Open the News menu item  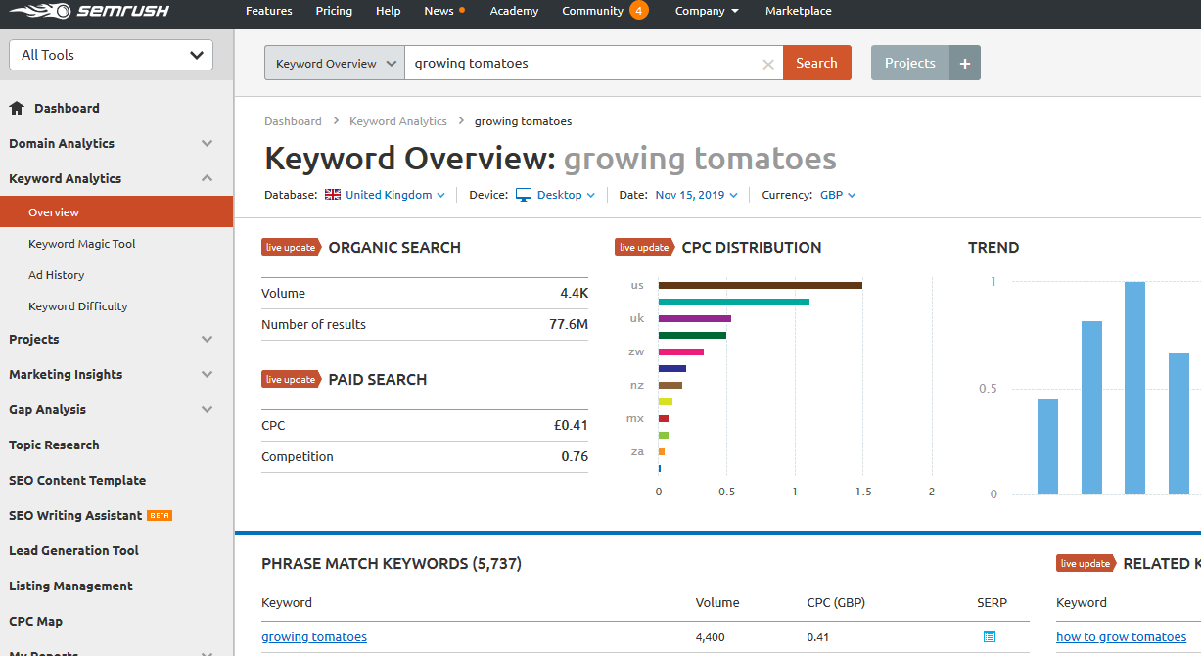(x=439, y=11)
